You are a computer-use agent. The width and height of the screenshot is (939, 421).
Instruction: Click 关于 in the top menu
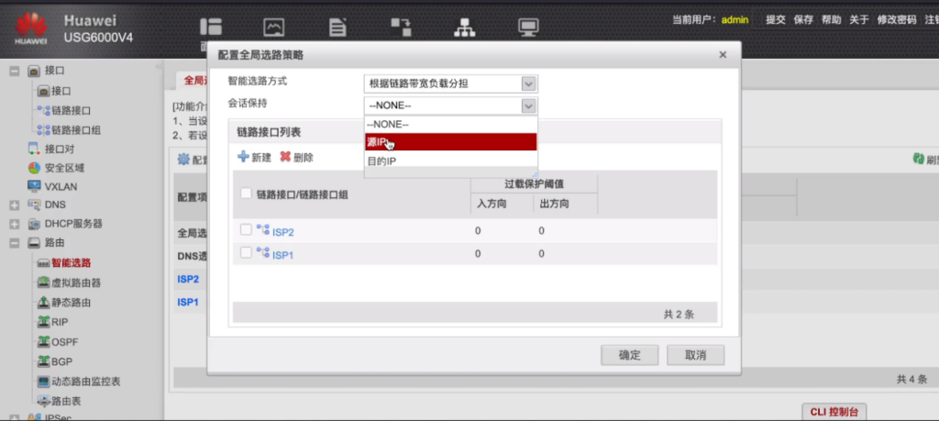[x=858, y=19]
